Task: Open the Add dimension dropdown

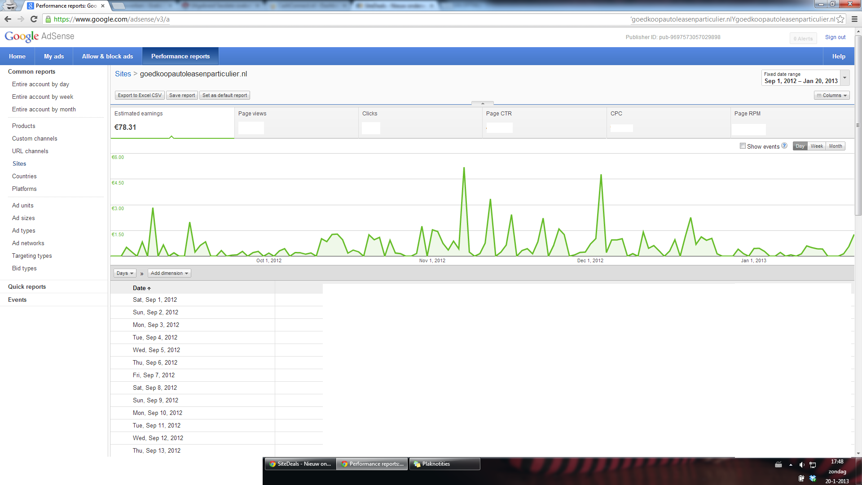Action: click(169, 273)
